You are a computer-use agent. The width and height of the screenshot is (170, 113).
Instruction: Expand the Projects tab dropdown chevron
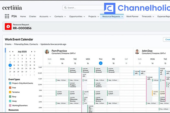(x=98, y=17)
